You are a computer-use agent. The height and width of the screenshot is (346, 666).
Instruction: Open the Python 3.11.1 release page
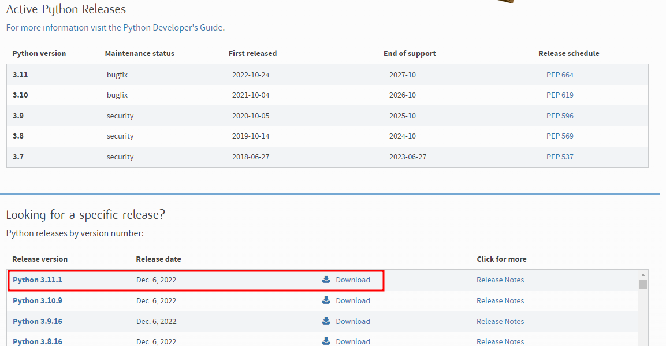tap(38, 280)
